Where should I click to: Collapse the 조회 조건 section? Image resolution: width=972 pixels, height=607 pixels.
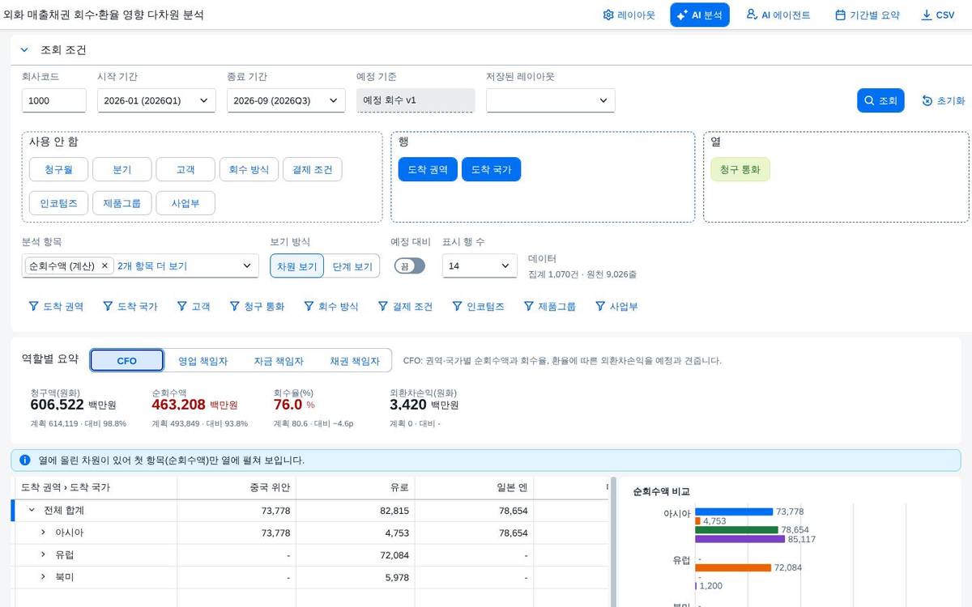tap(24, 49)
